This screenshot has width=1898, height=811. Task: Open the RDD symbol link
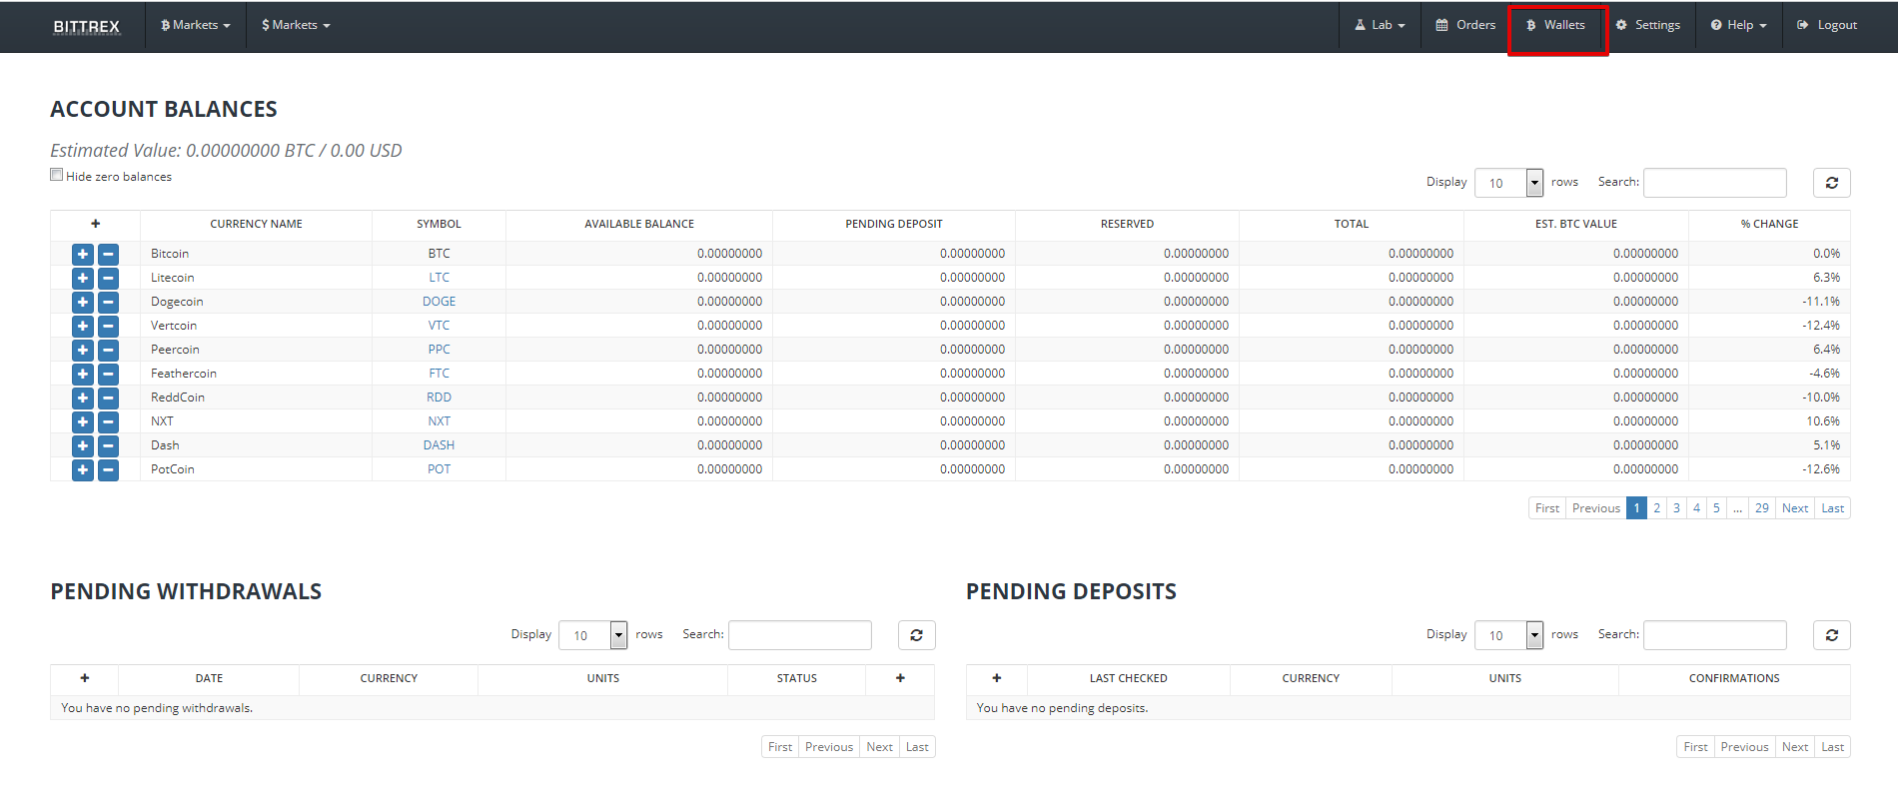tap(439, 398)
